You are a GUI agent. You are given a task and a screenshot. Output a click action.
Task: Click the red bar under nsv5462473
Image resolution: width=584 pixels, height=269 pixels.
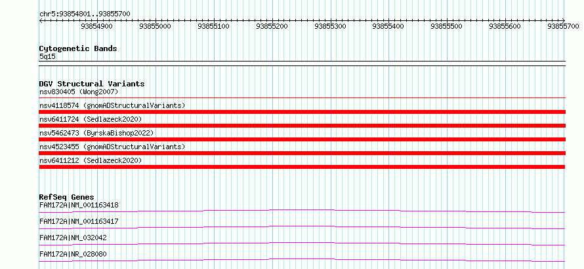pyautogui.click(x=302, y=139)
